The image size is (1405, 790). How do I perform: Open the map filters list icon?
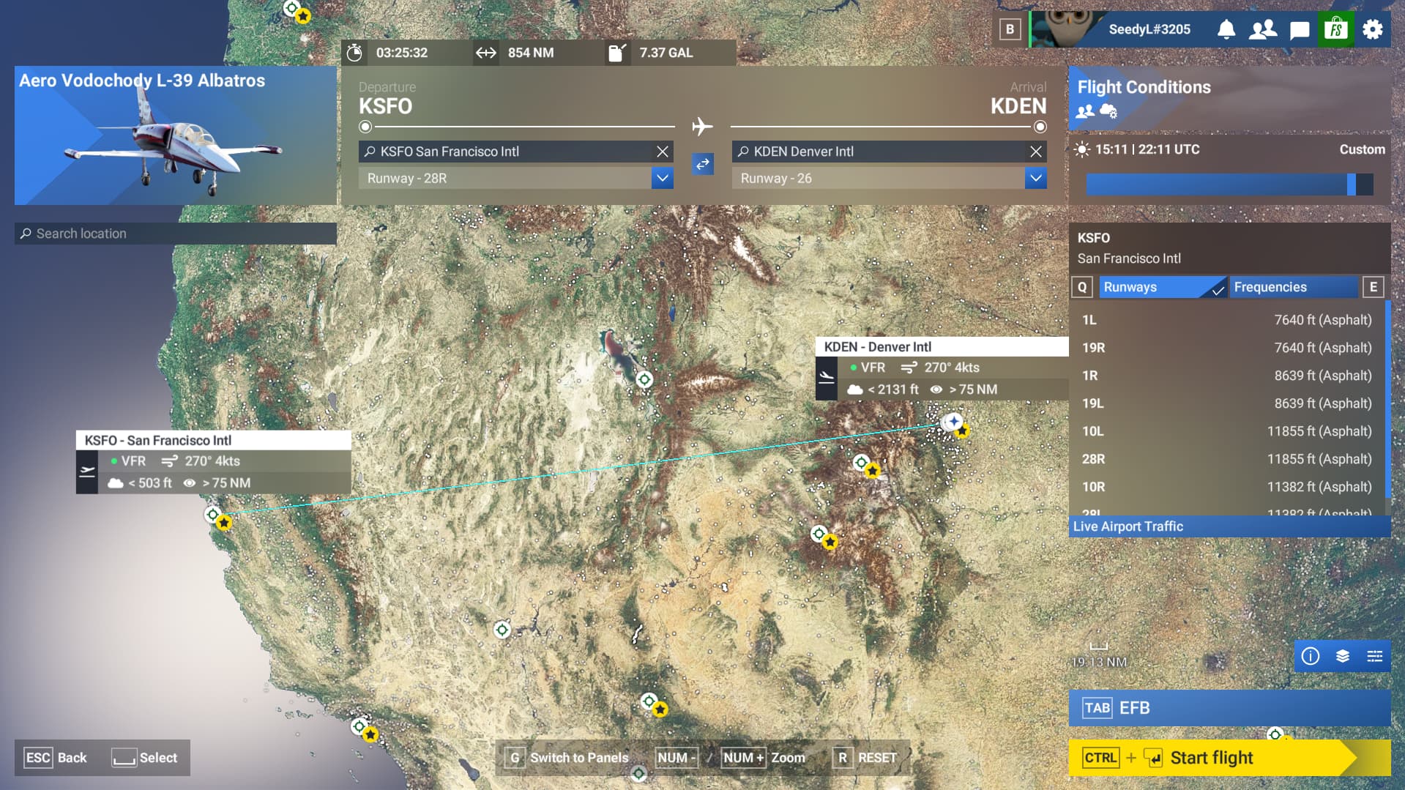click(x=1375, y=656)
